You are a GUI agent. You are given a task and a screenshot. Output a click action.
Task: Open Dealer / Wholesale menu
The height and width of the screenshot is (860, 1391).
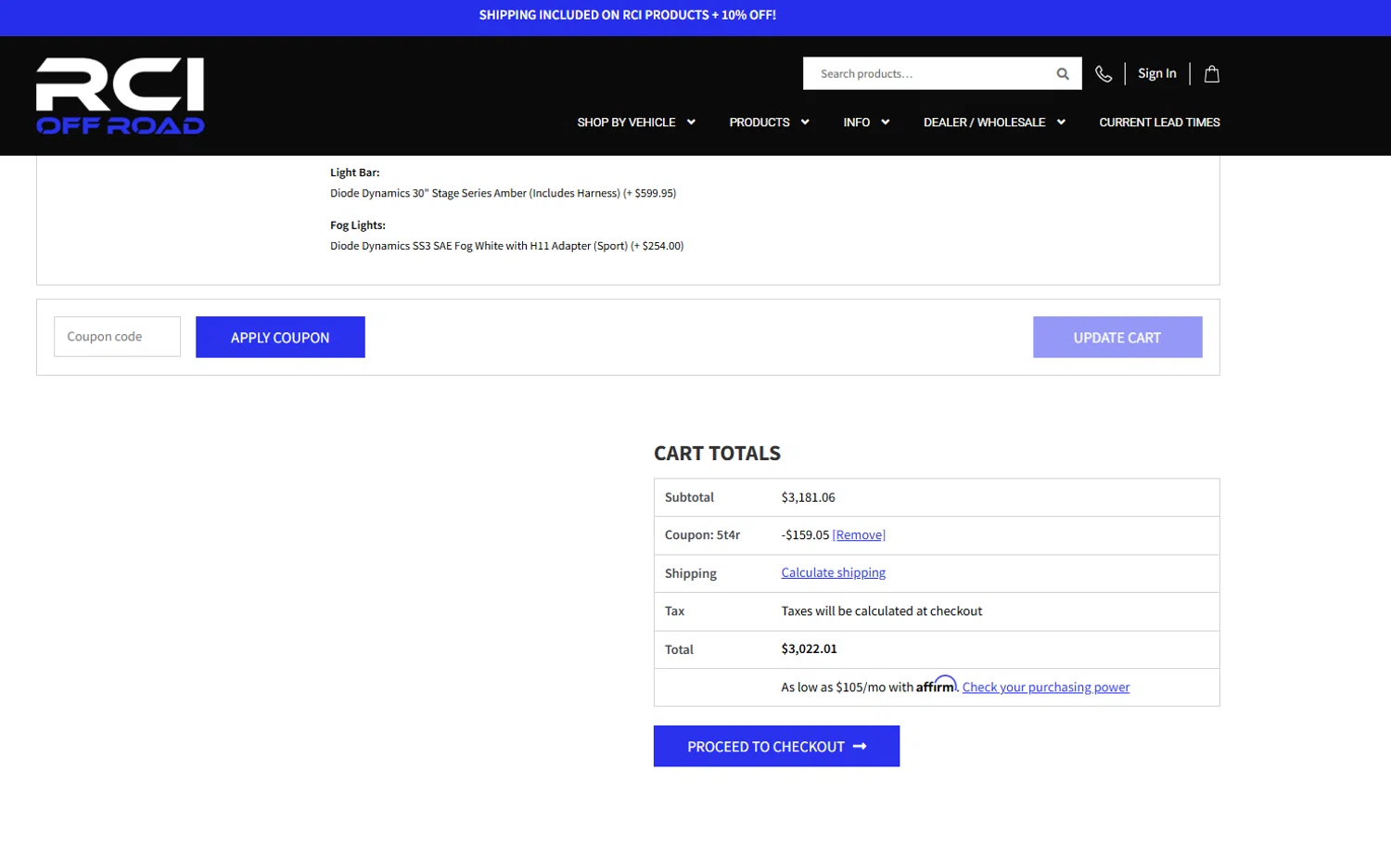pos(984,122)
